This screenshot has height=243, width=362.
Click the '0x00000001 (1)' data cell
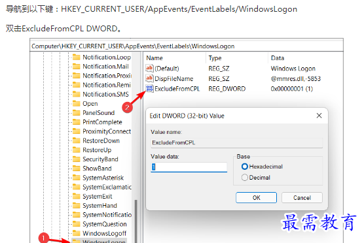click(292, 89)
